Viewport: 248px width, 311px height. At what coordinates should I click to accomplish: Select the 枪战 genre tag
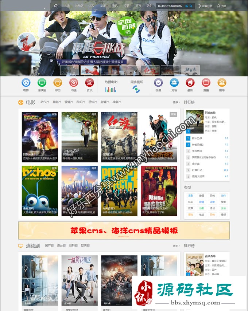(202, 214)
